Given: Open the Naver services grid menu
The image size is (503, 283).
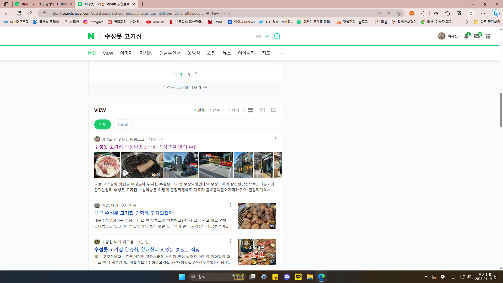Looking at the screenshot, I should [x=488, y=36].
